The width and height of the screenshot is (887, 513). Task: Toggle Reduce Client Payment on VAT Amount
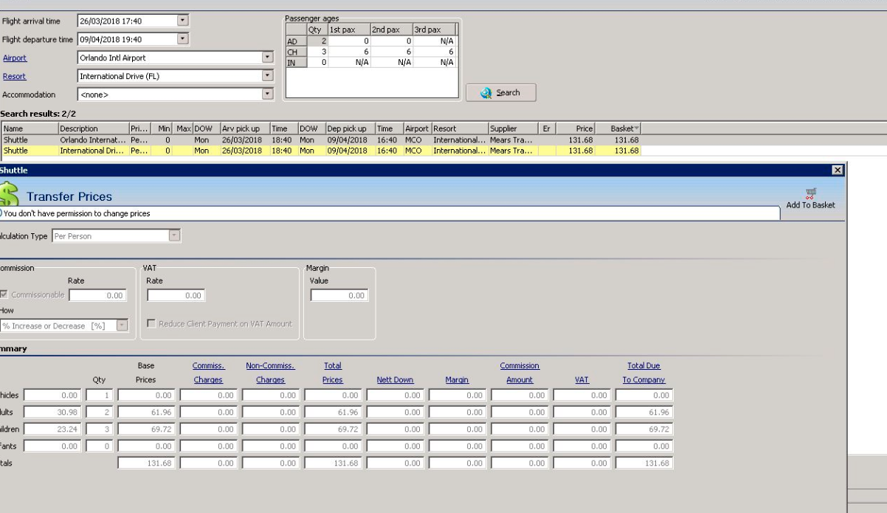[151, 323]
